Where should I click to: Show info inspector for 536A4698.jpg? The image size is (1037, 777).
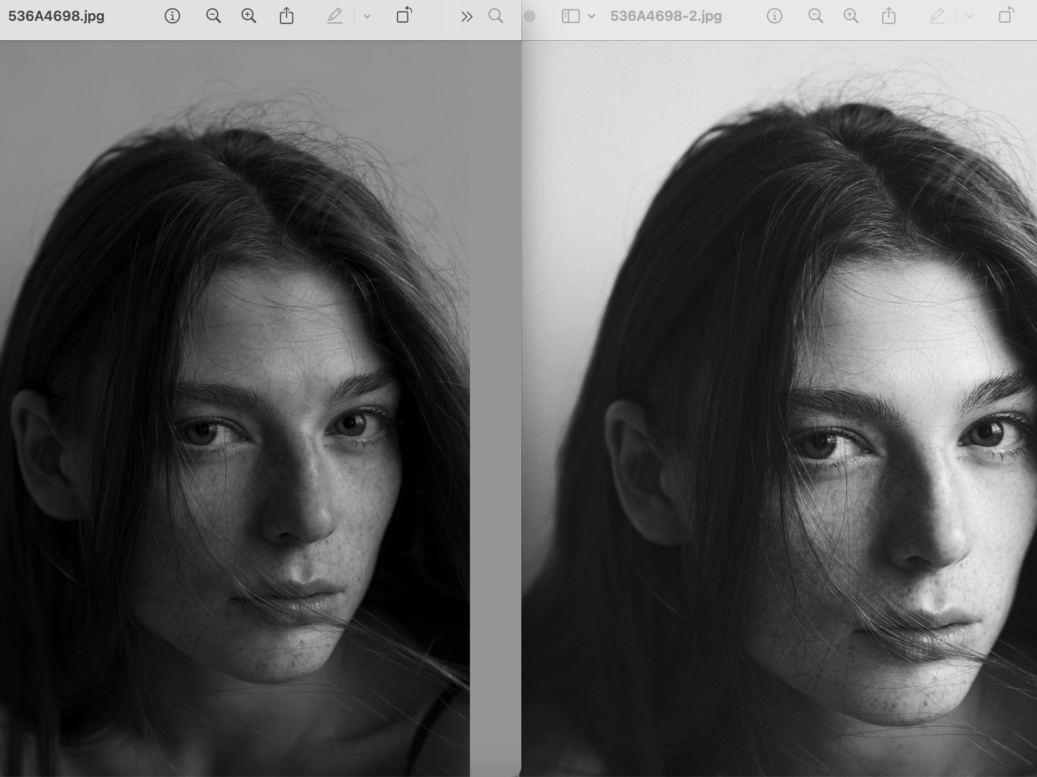tap(172, 16)
